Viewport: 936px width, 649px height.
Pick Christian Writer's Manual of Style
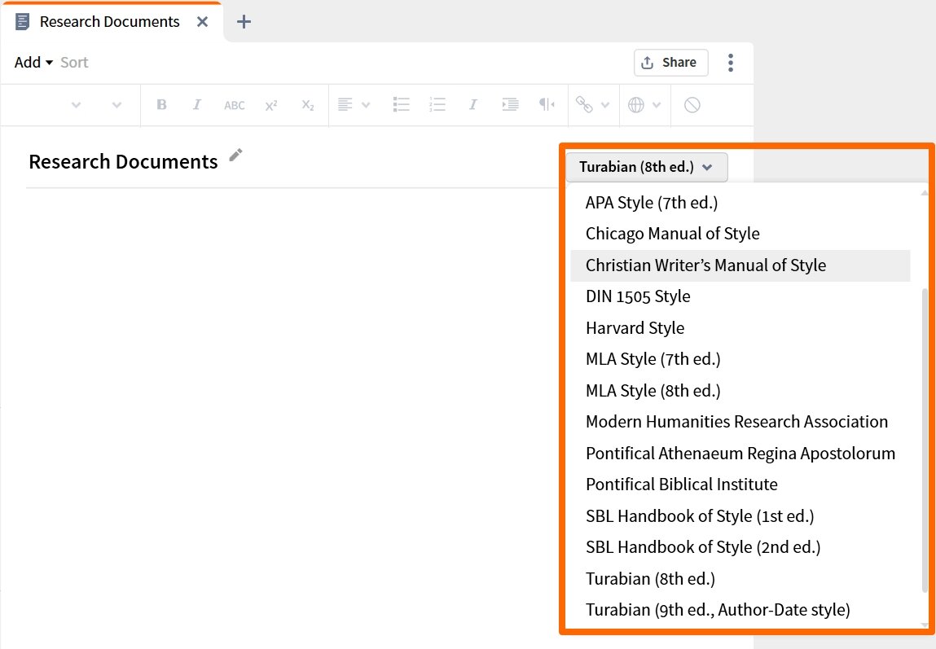(x=740, y=265)
